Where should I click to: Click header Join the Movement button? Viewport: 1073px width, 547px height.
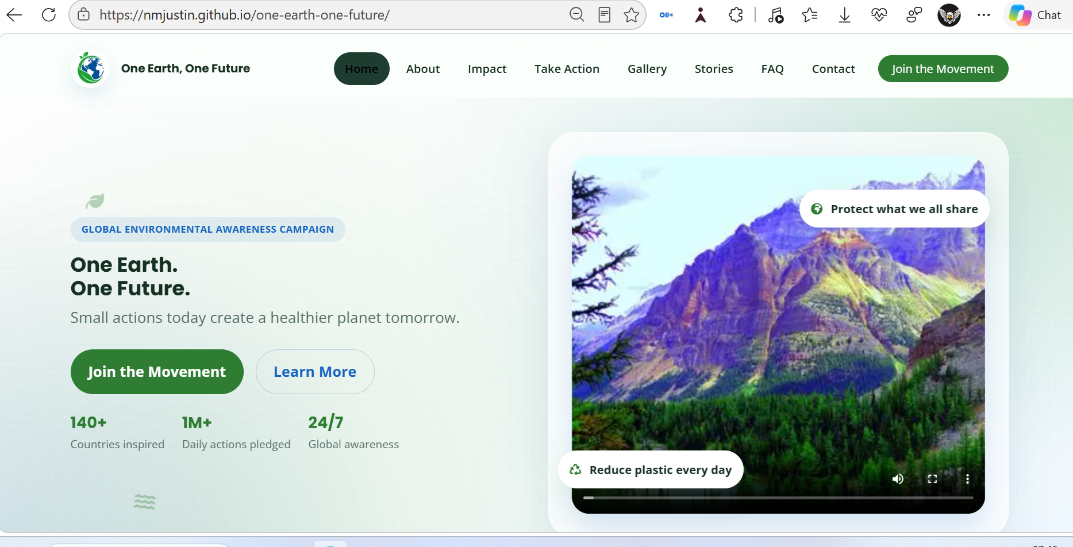[943, 69]
